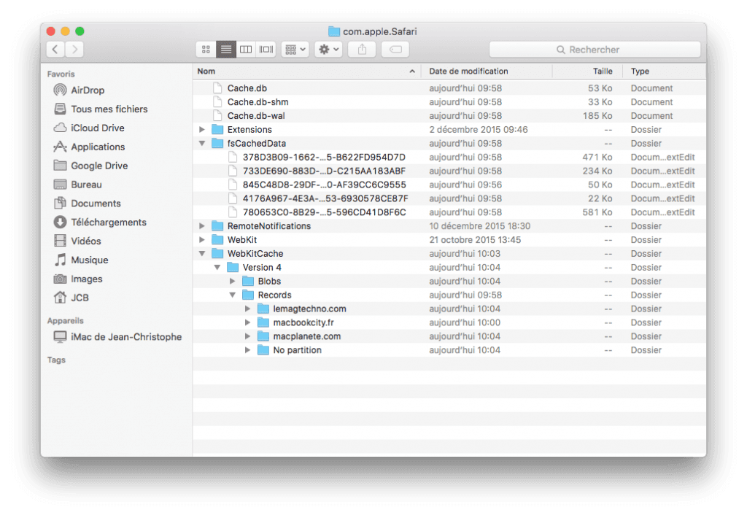Image resolution: width=747 pixels, height=515 pixels.
Task: Open Documents in the sidebar
Action: click(88, 204)
